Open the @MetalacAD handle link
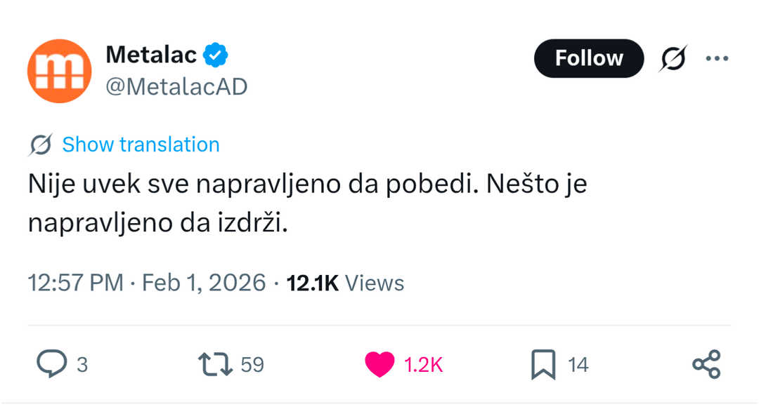759x409 pixels. coord(176,87)
